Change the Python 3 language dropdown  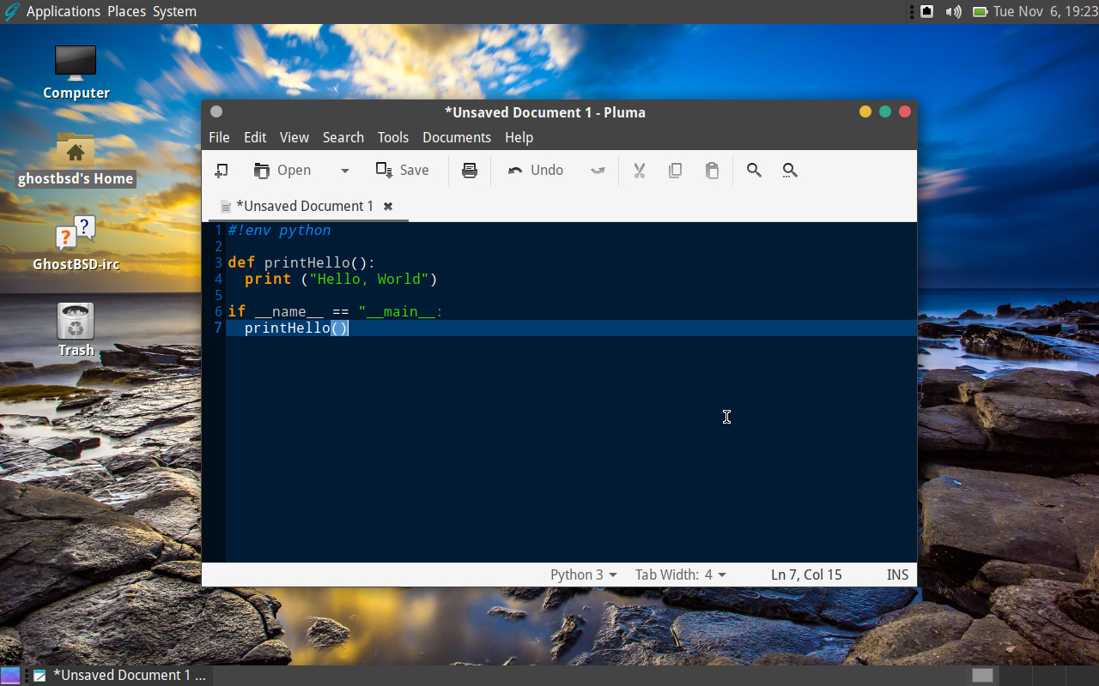(x=583, y=575)
